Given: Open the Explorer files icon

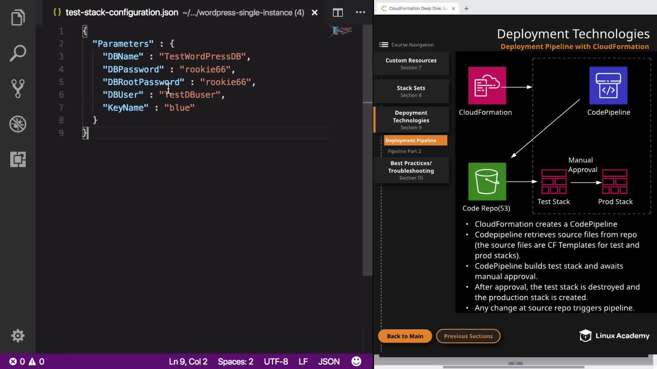Looking at the screenshot, I should coord(18,18).
